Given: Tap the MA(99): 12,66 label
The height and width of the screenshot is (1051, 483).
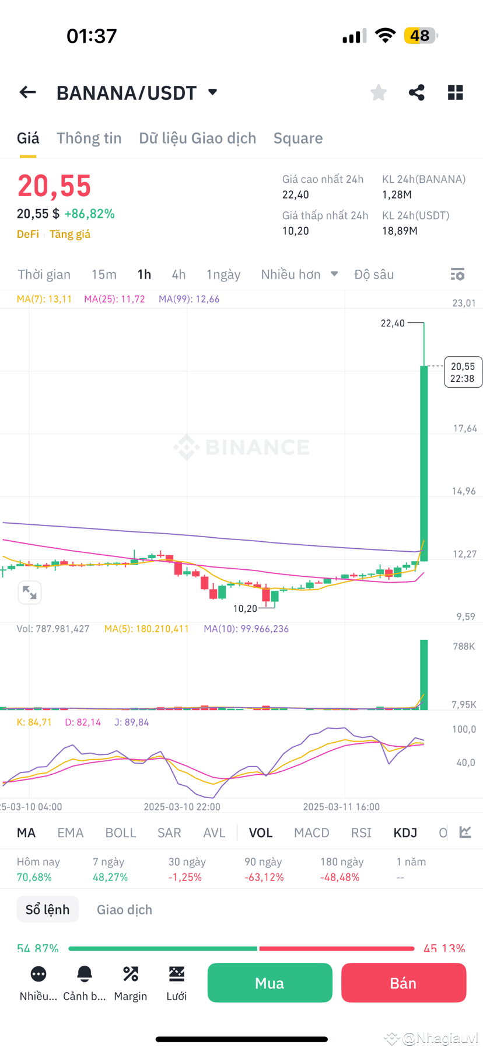Looking at the screenshot, I should point(189,299).
